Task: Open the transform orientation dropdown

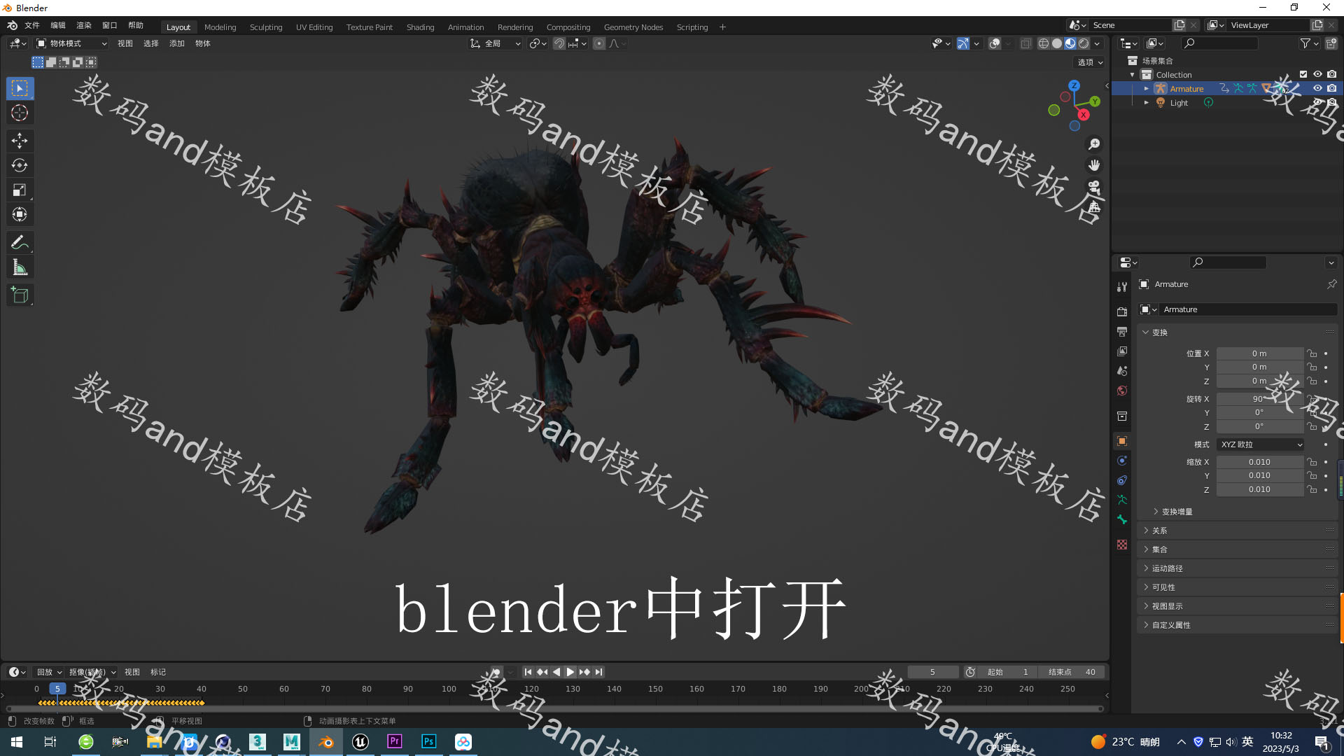Action: [495, 43]
